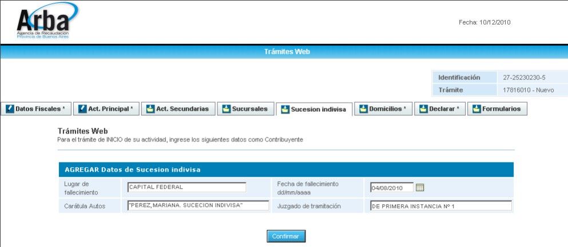Select the Sucursales tab

245,109
